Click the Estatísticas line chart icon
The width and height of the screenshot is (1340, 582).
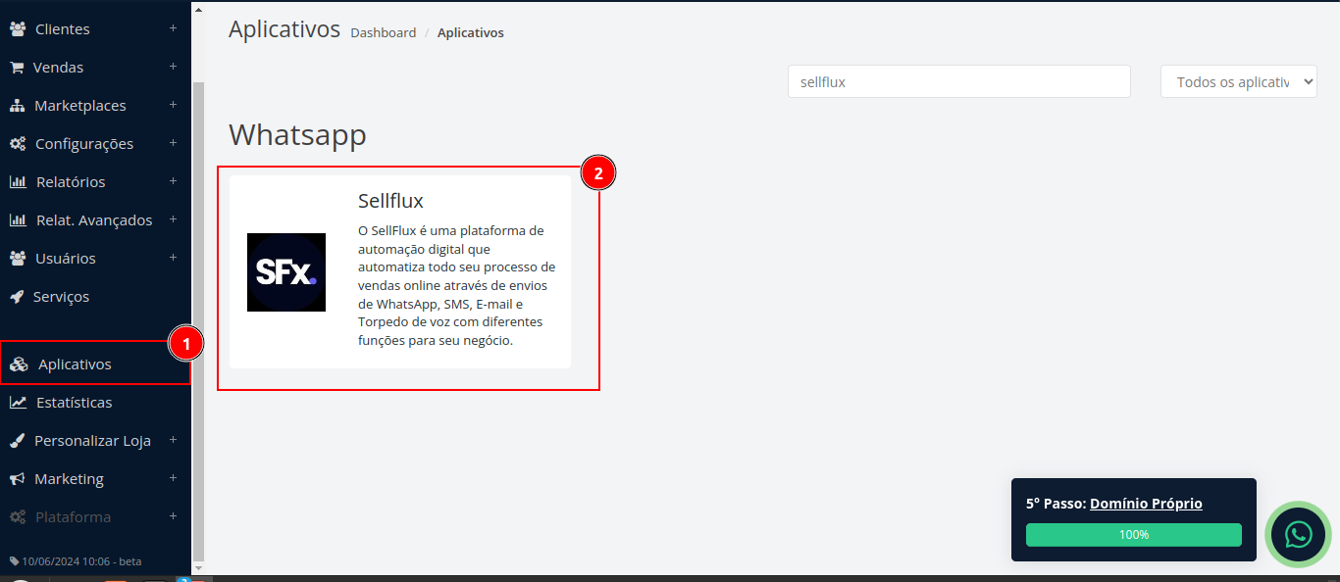(18, 403)
